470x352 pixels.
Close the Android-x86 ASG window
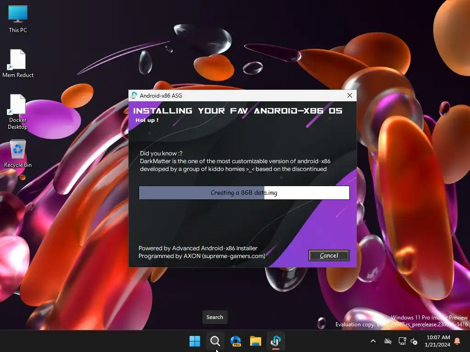click(x=349, y=95)
